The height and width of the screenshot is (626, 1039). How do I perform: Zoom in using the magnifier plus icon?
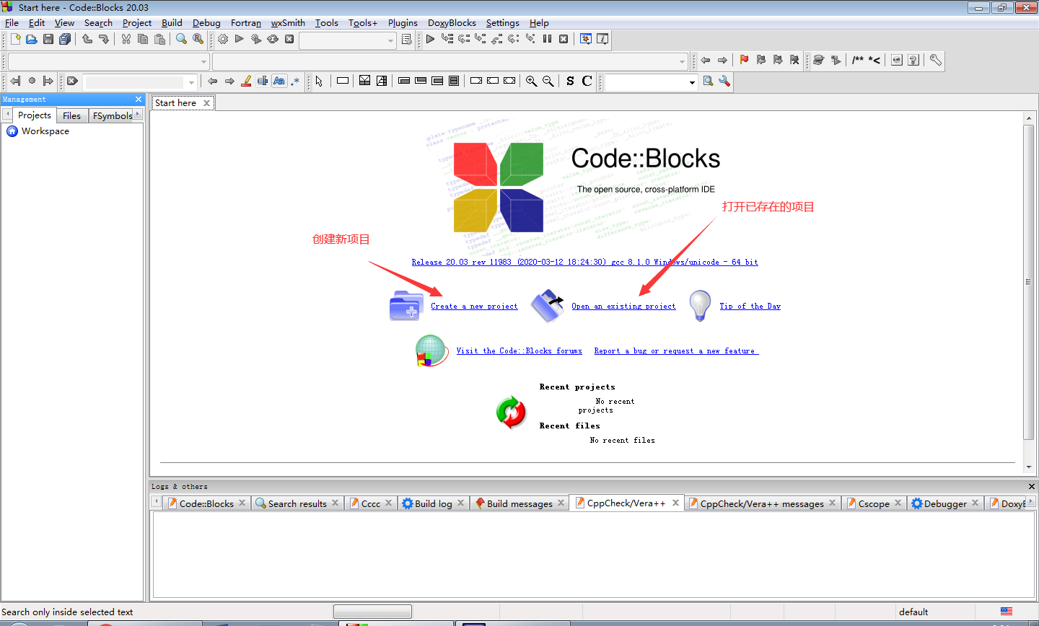pyautogui.click(x=532, y=81)
